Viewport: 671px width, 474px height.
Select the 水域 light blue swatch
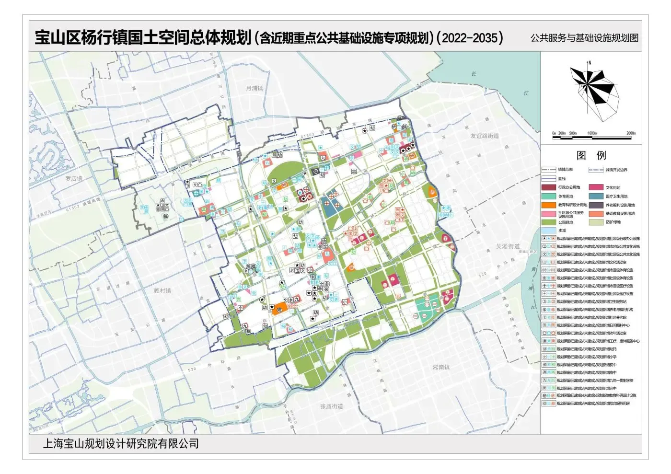point(548,231)
